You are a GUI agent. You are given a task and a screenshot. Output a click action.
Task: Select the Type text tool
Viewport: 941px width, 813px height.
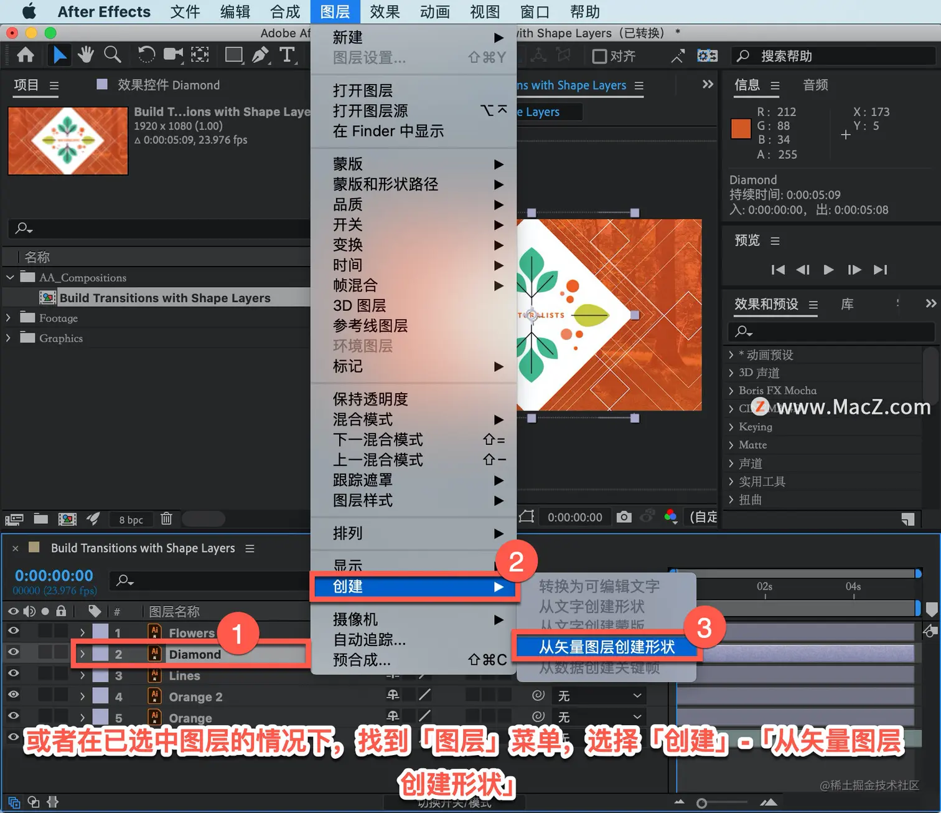click(x=287, y=55)
